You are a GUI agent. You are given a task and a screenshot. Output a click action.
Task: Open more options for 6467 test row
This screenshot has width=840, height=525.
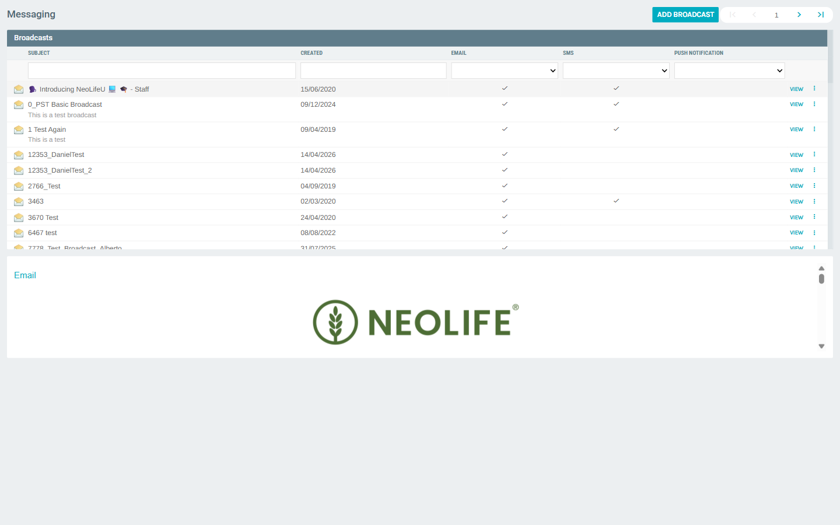pyautogui.click(x=814, y=233)
